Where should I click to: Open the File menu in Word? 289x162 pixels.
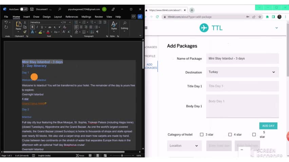pos(6,17)
